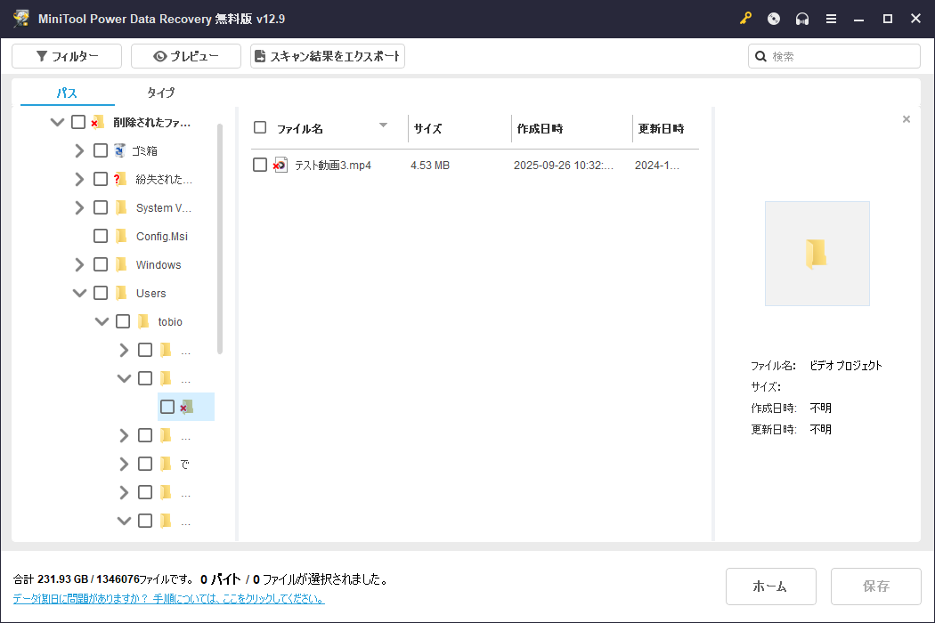Expand the で folder tree node
Image resolution: width=935 pixels, height=623 pixels.
pyautogui.click(x=124, y=464)
